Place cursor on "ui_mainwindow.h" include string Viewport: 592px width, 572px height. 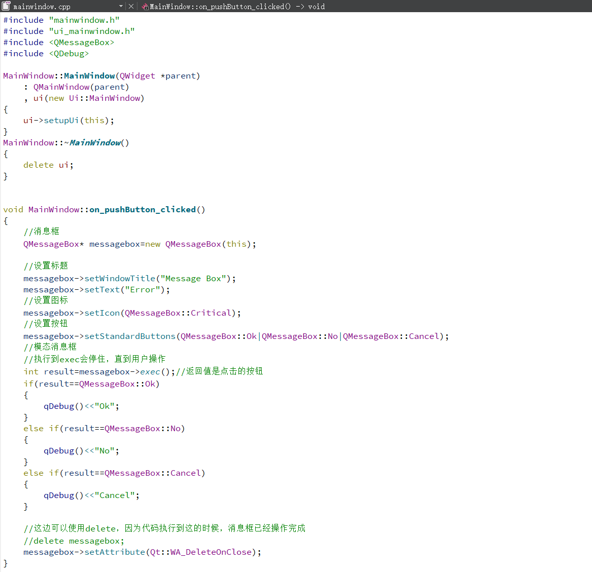click(x=91, y=31)
